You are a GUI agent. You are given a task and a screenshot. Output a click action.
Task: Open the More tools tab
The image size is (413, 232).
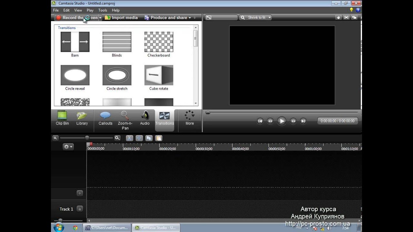(190, 118)
